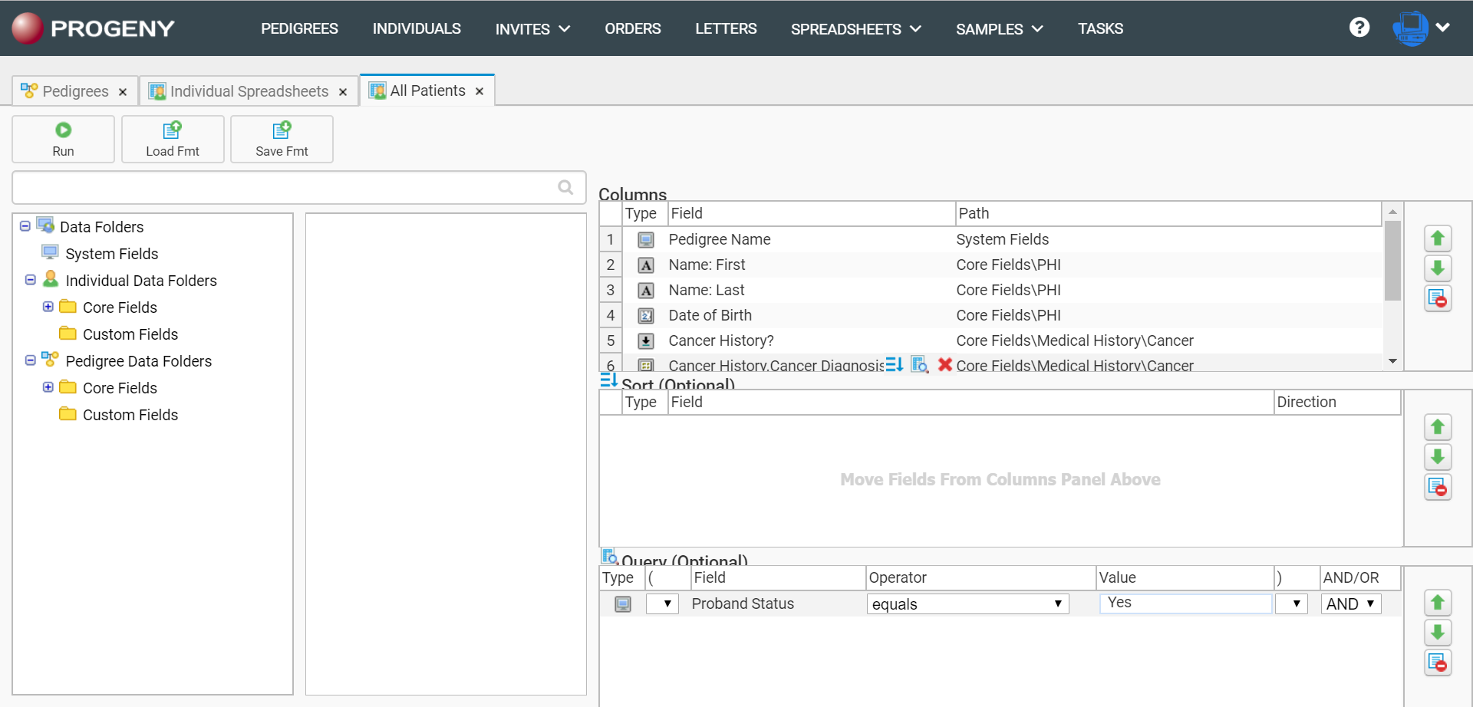This screenshot has width=1473, height=707.
Task: Remove the Cancer Diagnosis column via red X
Action: (x=944, y=365)
